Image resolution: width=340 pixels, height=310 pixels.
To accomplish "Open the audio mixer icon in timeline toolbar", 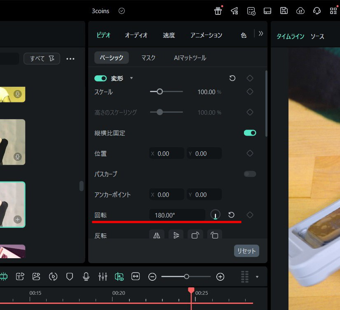I will coord(103,276).
